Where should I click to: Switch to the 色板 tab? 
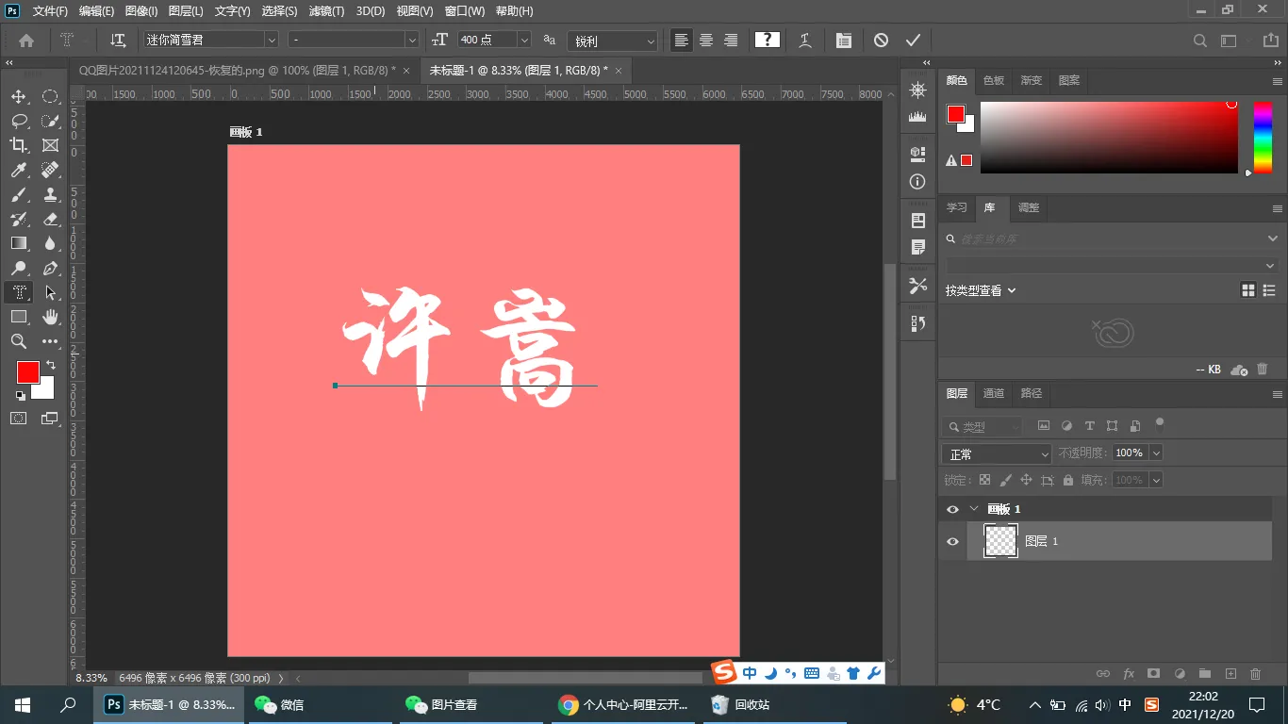coord(994,80)
